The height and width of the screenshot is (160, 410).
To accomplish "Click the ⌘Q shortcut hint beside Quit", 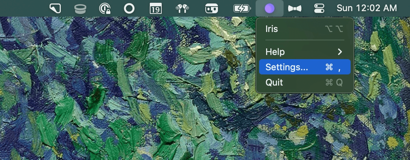I will [334, 82].
